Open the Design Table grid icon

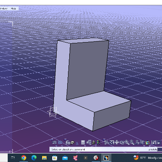83,142
